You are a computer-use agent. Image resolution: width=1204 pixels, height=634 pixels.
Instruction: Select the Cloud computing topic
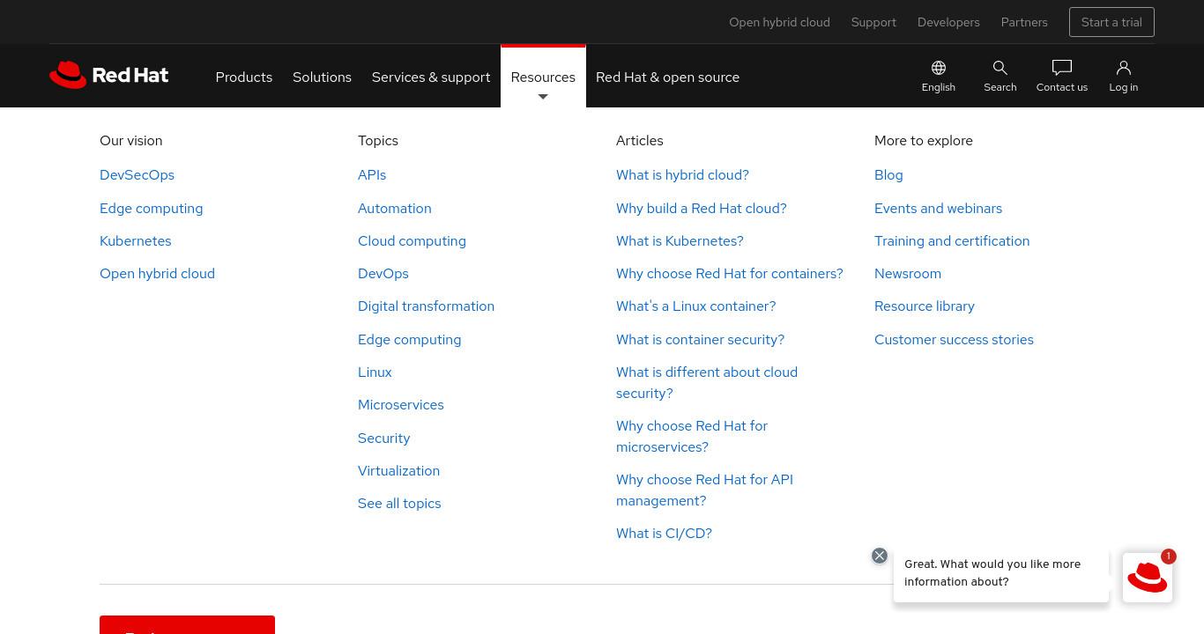412,240
